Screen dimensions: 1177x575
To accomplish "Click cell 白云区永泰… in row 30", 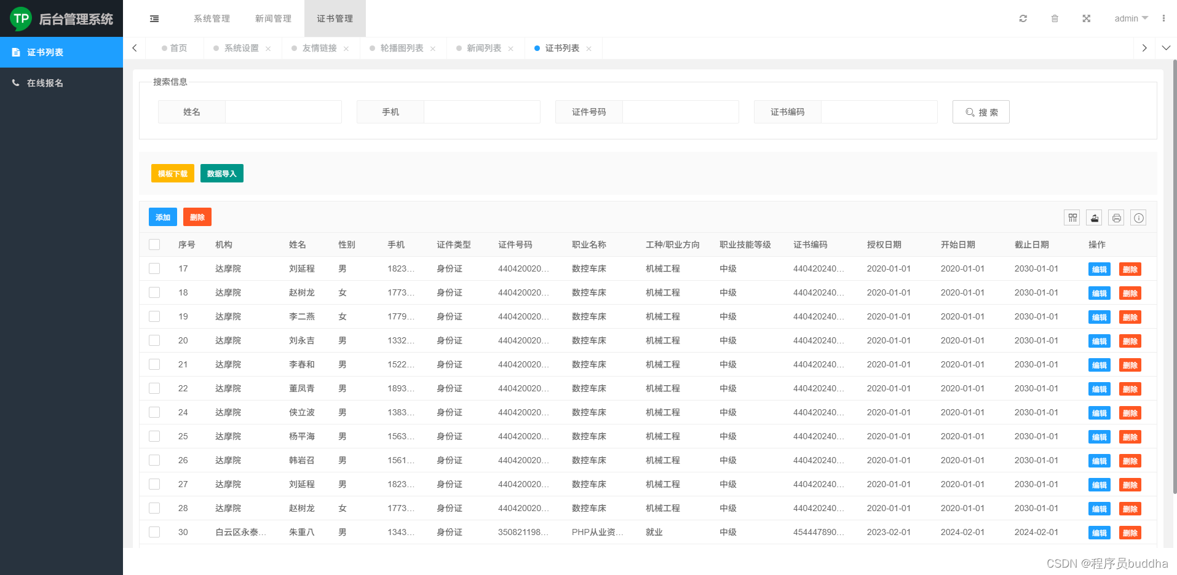I will [241, 532].
